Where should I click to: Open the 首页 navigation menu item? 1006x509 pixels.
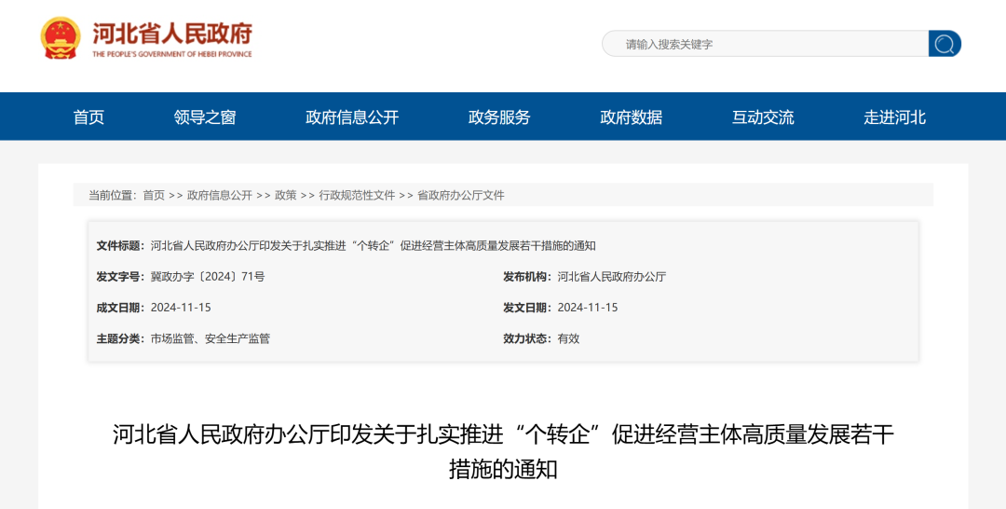click(x=88, y=117)
